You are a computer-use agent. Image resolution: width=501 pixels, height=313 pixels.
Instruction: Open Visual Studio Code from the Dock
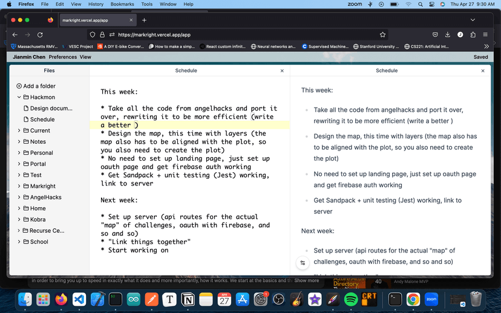[x=79, y=298]
